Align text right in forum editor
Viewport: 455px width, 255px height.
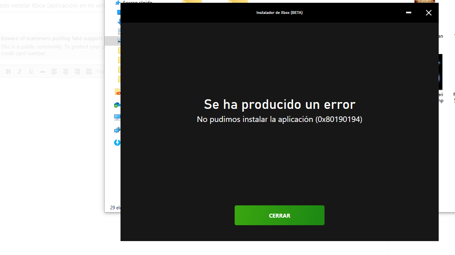point(77,71)
